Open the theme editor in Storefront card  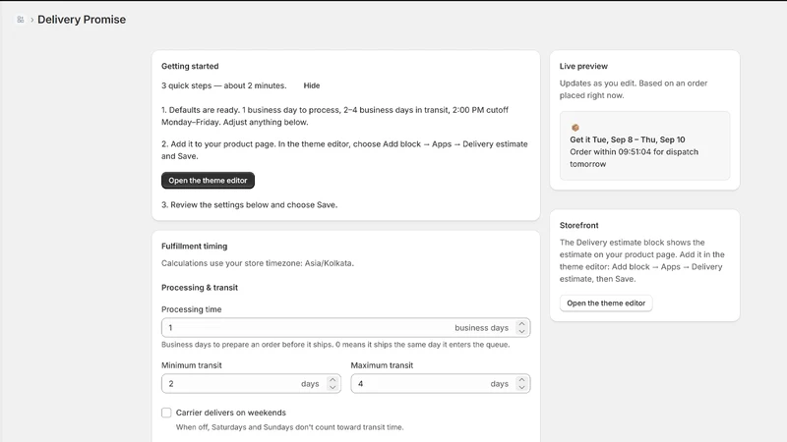pos(606,304)
